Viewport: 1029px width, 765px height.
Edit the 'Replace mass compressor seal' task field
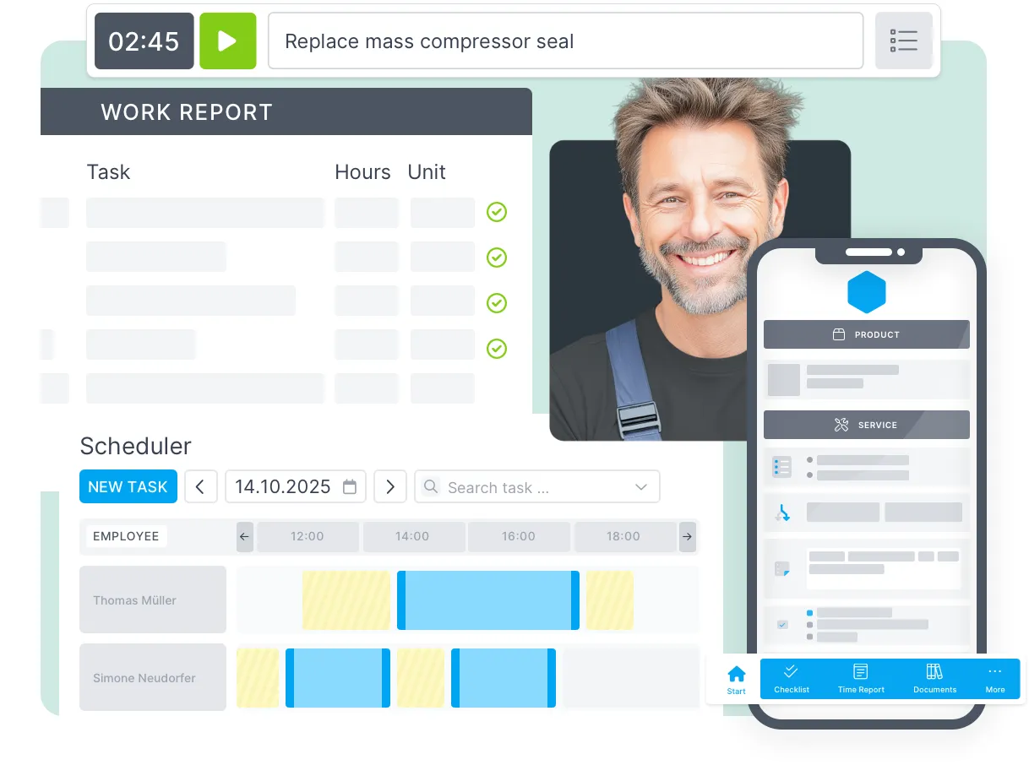pos(565,41)
